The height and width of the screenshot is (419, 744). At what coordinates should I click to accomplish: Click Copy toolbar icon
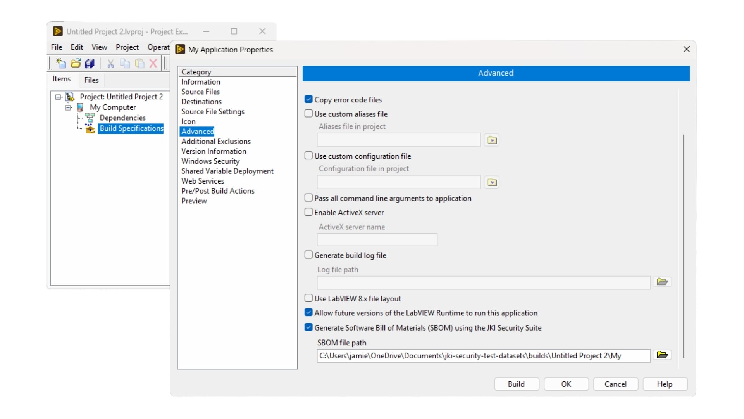pyautogui.click(x=125, y=63)
